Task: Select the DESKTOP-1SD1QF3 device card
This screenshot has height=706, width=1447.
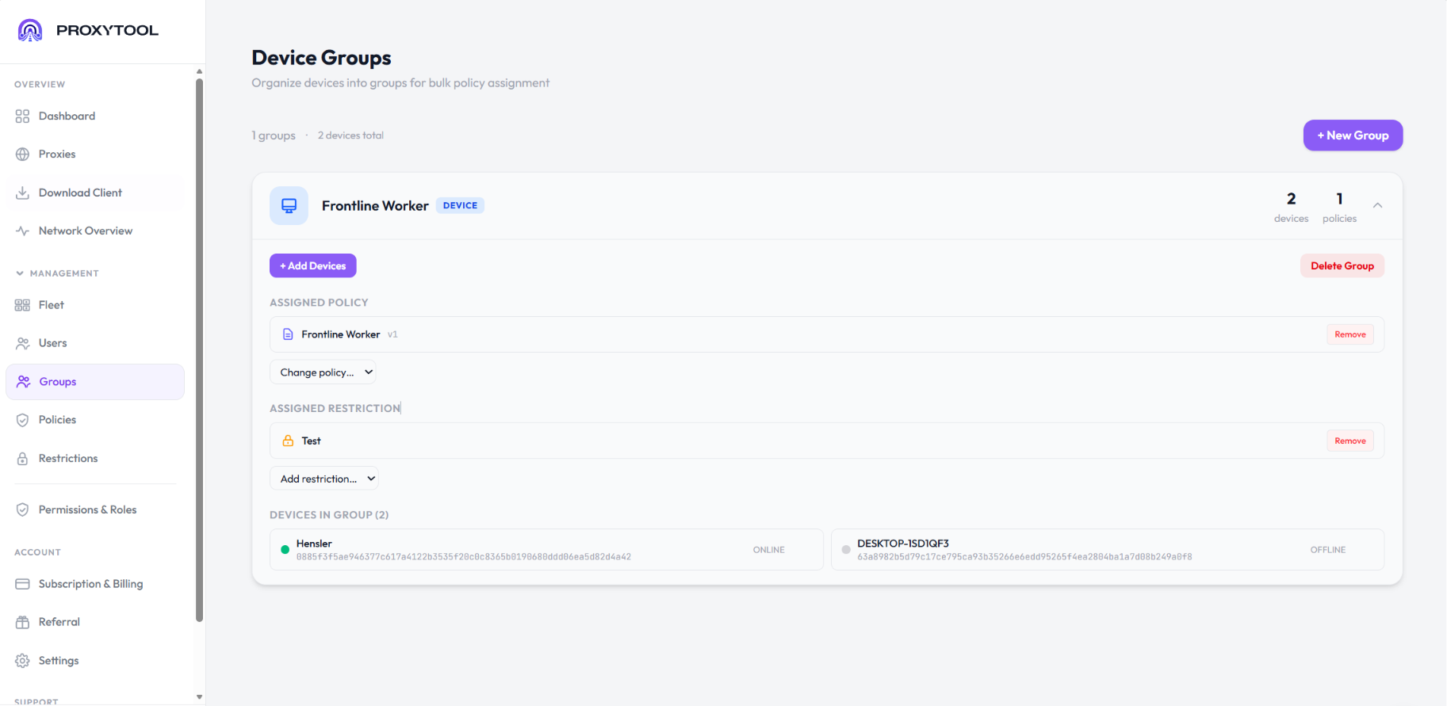Action: (x=1108, y=549)
